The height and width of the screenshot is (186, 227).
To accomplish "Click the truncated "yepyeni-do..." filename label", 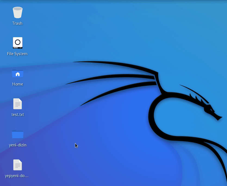I will click(x=17, y=176).
